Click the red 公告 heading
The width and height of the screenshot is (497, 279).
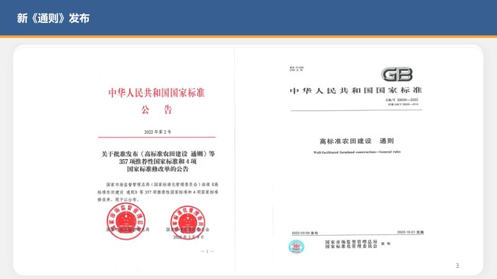click(x=157, y=110)
